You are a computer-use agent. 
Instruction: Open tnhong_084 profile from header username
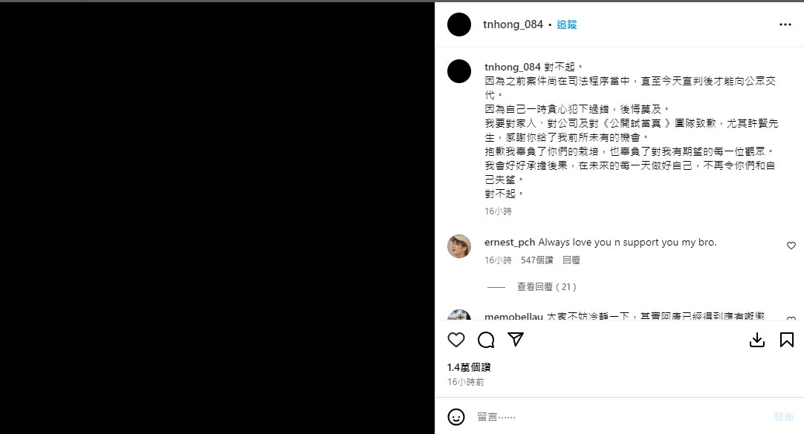click(513, 24)
